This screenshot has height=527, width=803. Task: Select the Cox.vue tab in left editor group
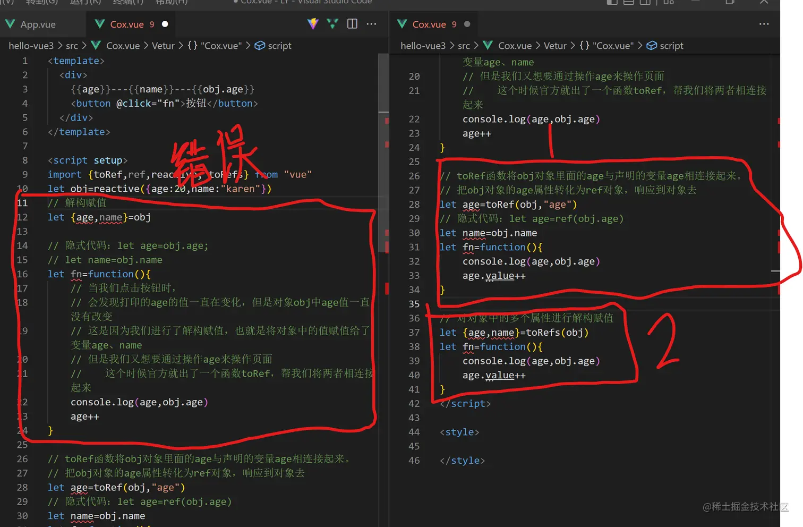click(x=132, y=24)
